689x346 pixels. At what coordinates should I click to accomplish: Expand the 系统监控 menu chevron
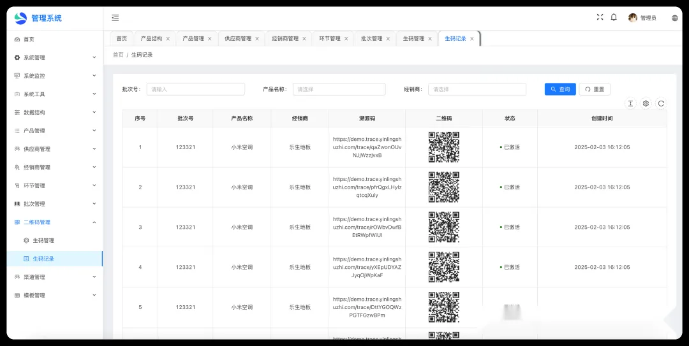pyautogui.click(x=94, y=76)
